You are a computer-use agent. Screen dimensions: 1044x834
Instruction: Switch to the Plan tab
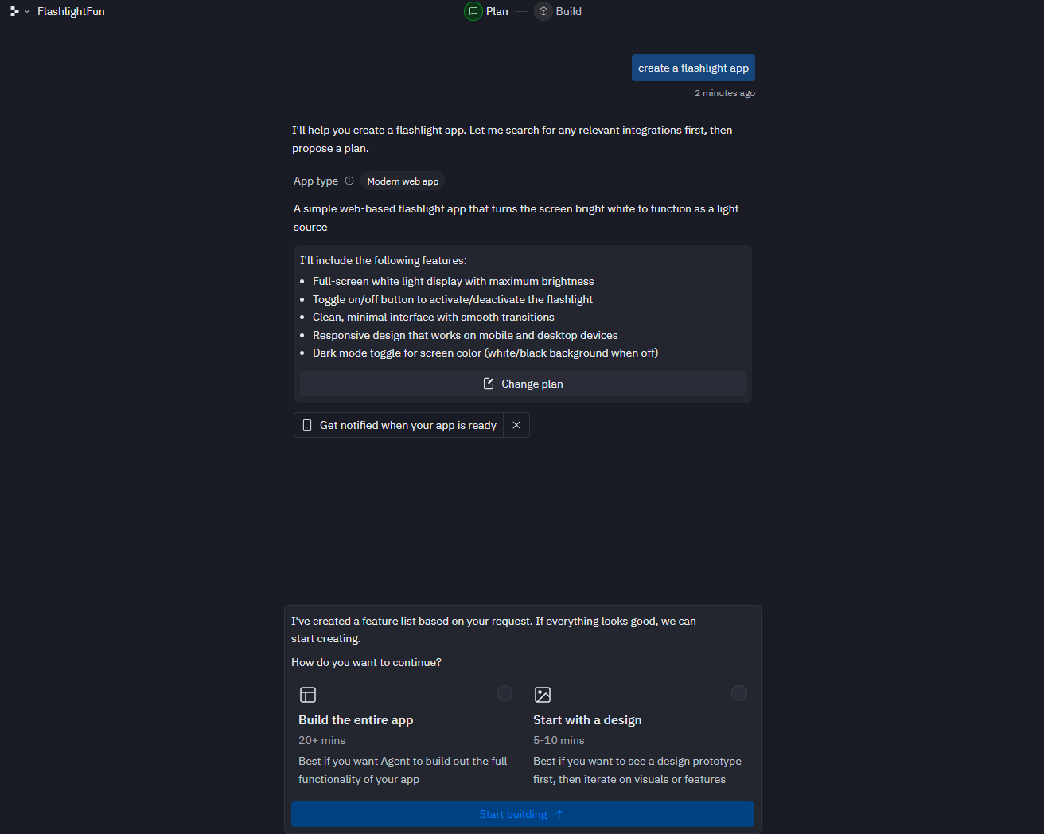coord(496,11)
